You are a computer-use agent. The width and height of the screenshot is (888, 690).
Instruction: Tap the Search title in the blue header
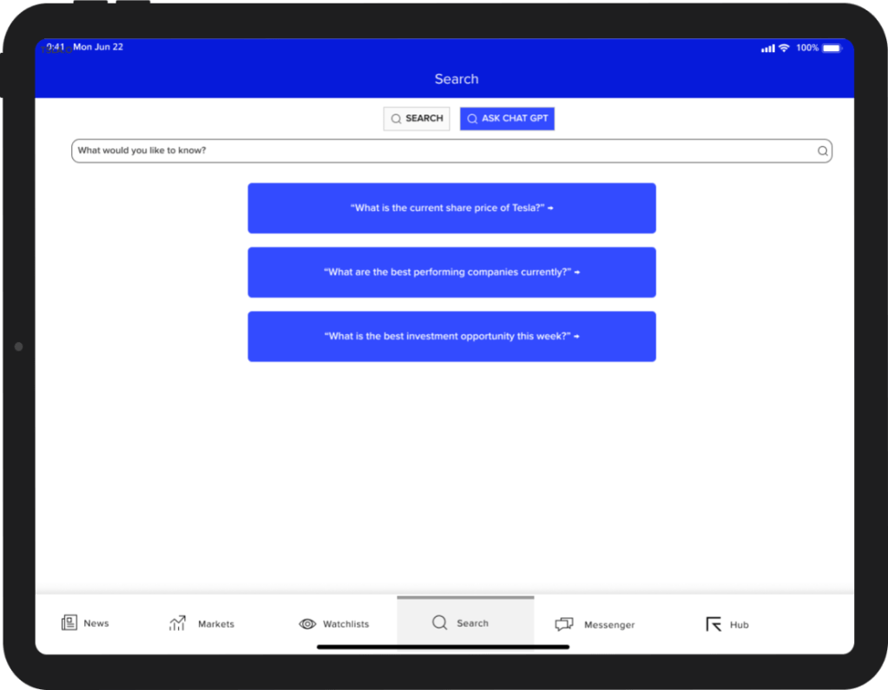tap(456, 79)
